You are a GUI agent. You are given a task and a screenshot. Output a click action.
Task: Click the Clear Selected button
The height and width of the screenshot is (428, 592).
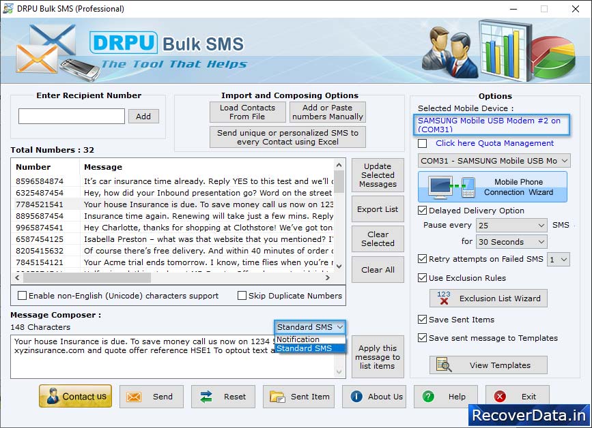click(x=378, y=239)
